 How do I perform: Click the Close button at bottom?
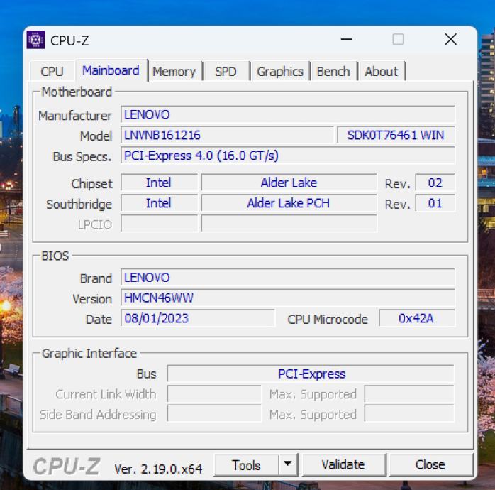(430, 464)
